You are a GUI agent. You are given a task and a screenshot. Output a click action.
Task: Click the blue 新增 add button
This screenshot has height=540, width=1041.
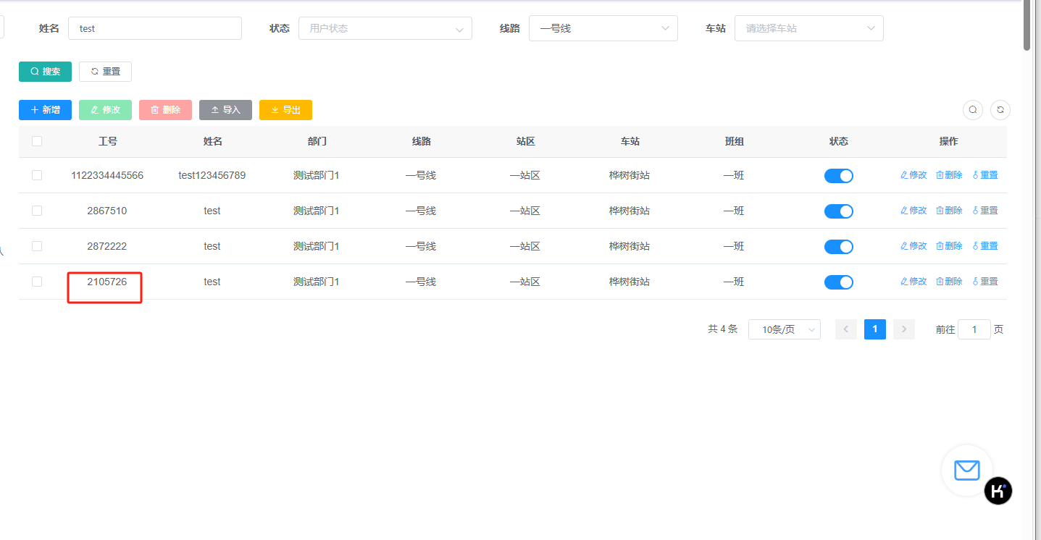click(45, 110)
